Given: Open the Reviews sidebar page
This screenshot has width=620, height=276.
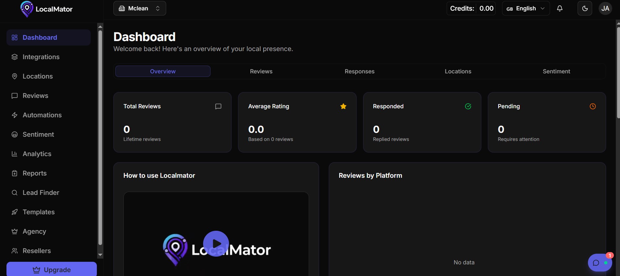Looking at the screenshot, I should pos(49,96).
